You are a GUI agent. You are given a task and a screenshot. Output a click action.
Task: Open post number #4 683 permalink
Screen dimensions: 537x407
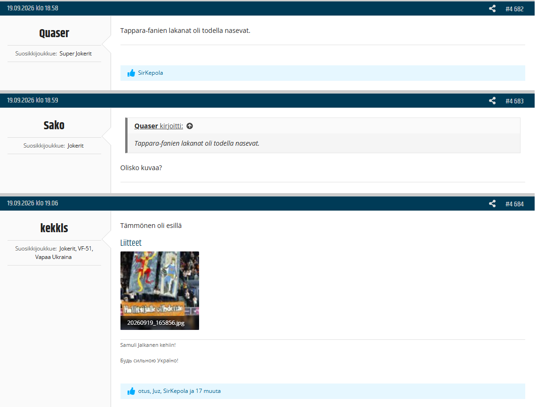click(514, 101)
